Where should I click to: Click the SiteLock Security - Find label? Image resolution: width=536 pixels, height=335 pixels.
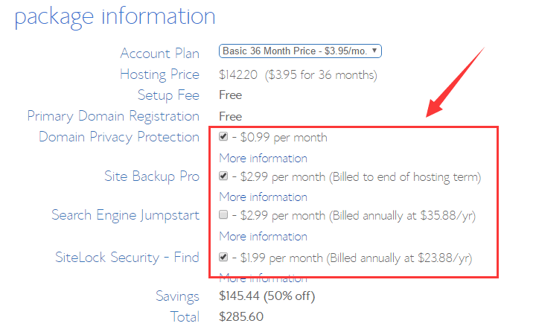pos(127,258)
